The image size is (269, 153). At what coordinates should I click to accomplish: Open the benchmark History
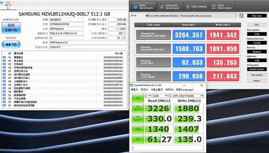click(257, 80)
